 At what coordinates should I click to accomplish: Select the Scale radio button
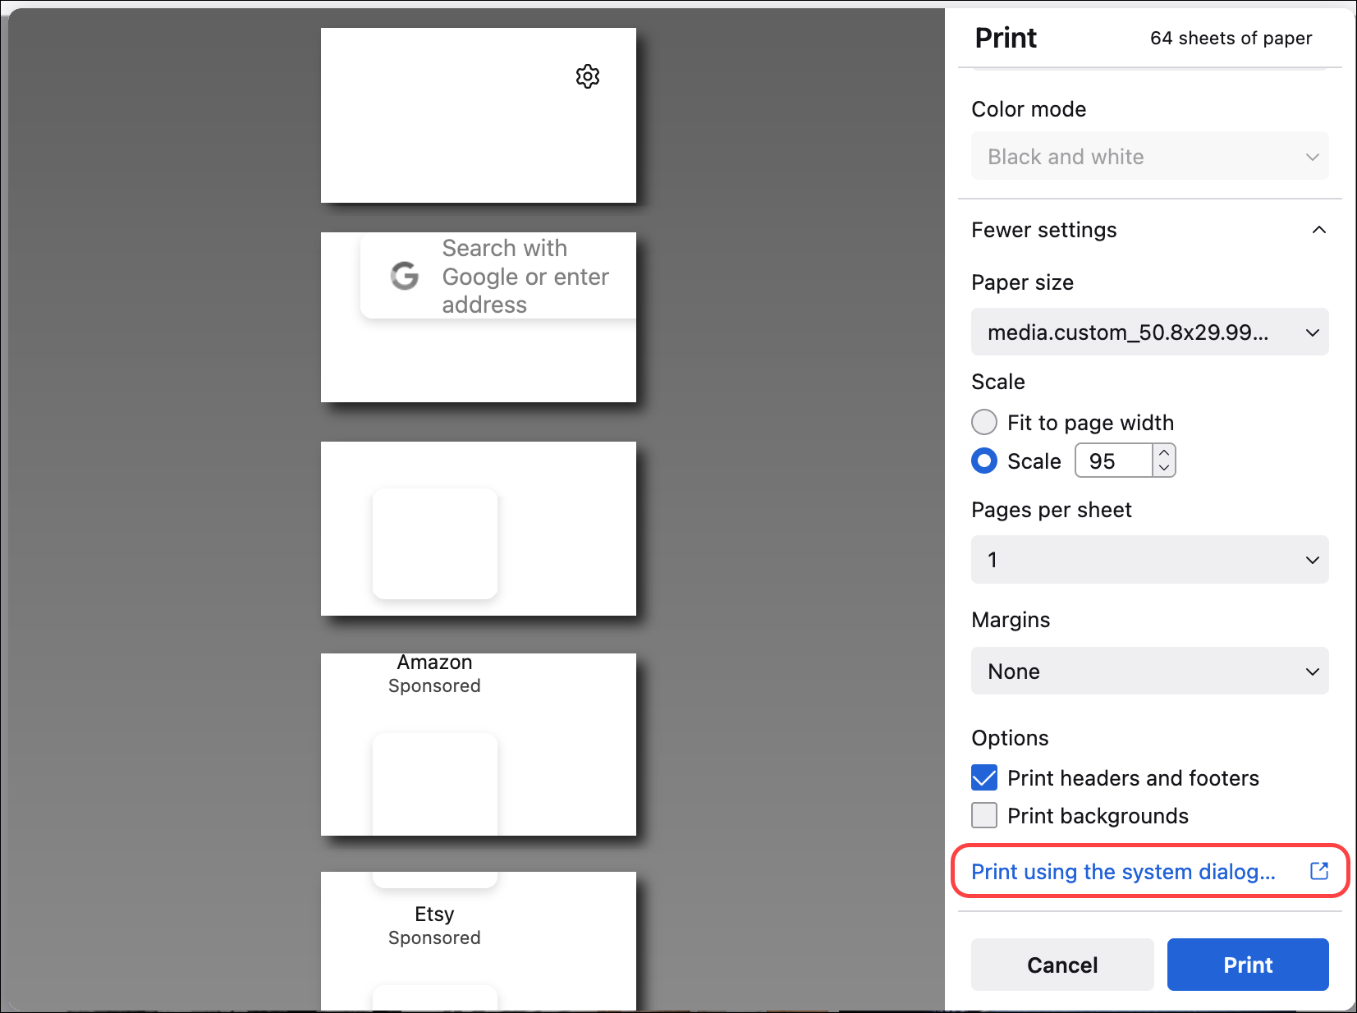click(984, 461)
